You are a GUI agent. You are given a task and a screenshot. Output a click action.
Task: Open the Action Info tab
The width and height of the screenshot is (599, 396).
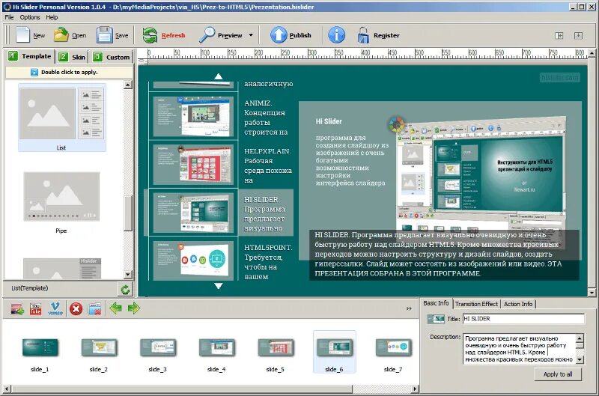(518, 304)
